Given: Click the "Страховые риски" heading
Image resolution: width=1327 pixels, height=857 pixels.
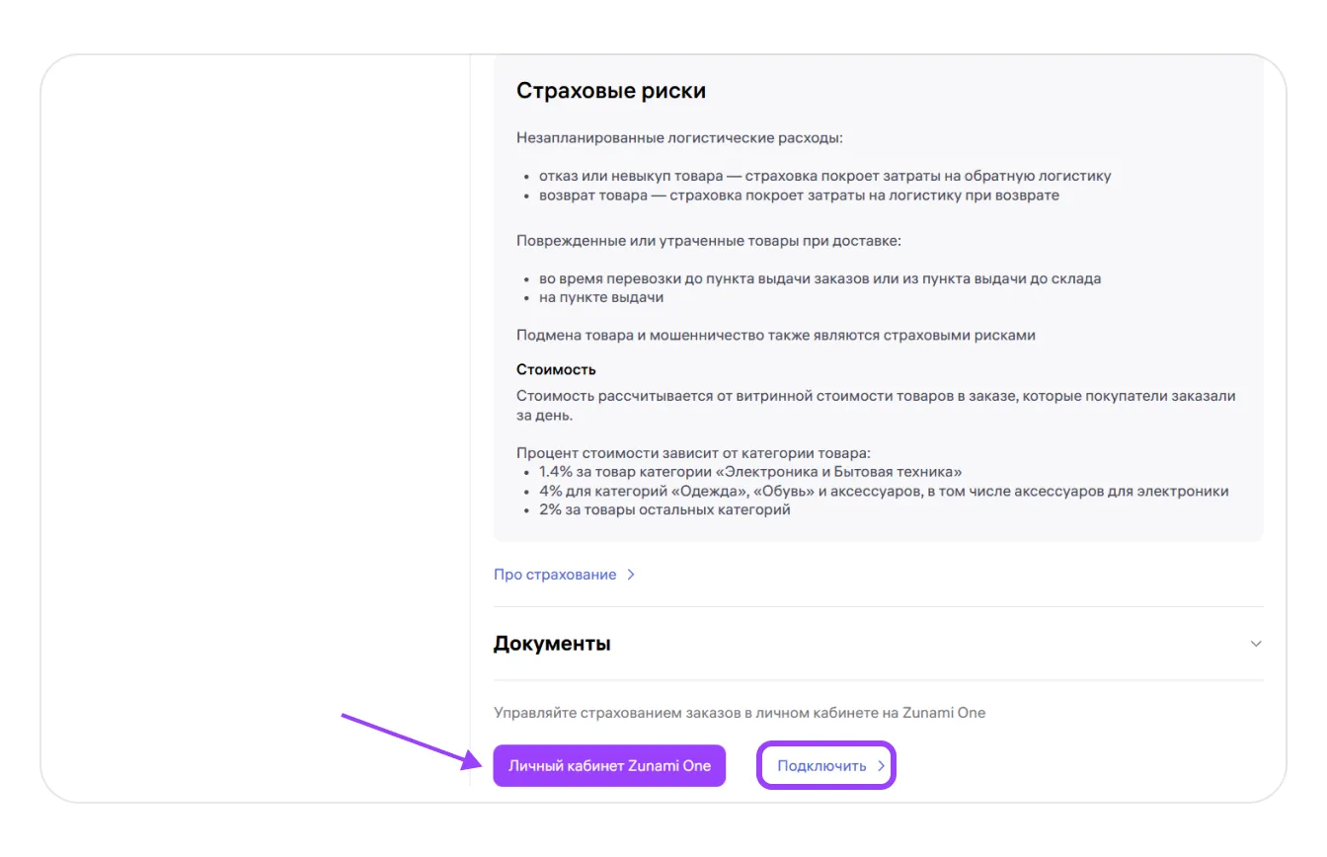Looking at the screenshot, I should coord(610,91).
